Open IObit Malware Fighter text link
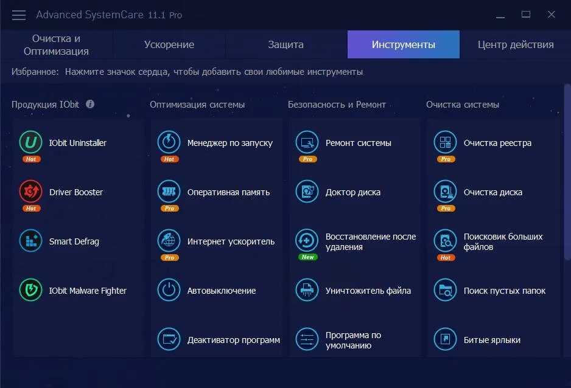The height and width of the screenshot is (388, 571). (88, 291)
